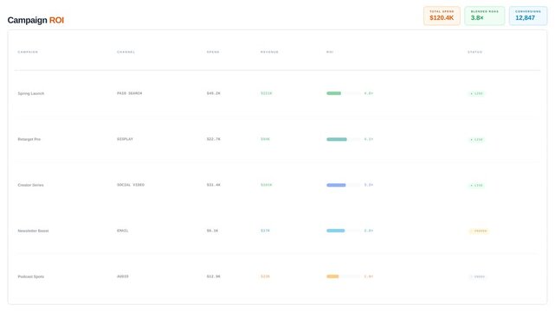Click the Live status badge for Creator Series
Image resolution: width=555 pixels, height=311 pixels.
point(476,186)
